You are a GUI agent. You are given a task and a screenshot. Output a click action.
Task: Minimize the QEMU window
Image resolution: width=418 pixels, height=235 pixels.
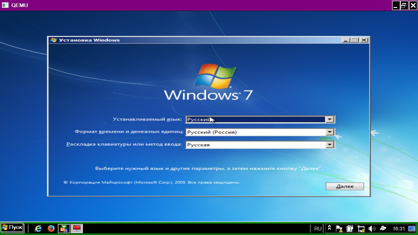click(x=396, y=5)
